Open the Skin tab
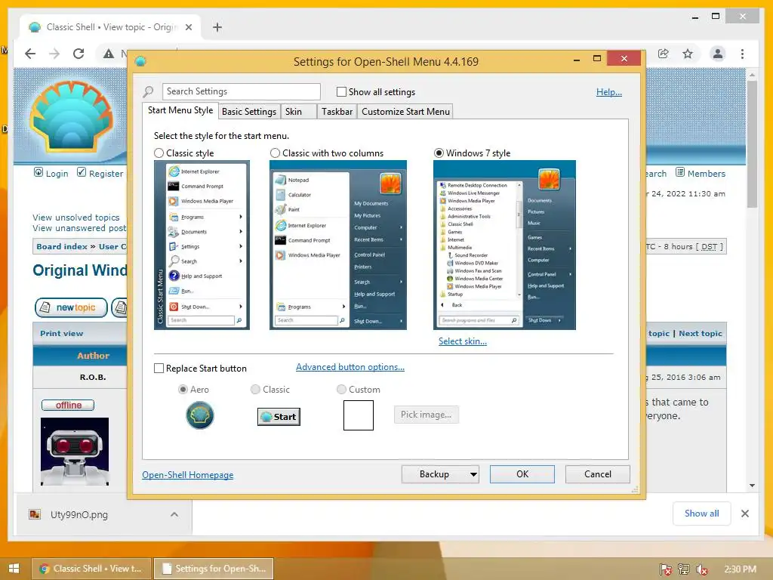 point(298,112)
